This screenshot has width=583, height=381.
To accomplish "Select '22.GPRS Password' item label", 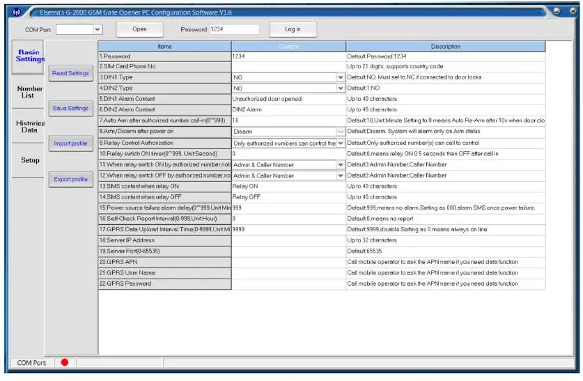I will [x=164, y=283].
